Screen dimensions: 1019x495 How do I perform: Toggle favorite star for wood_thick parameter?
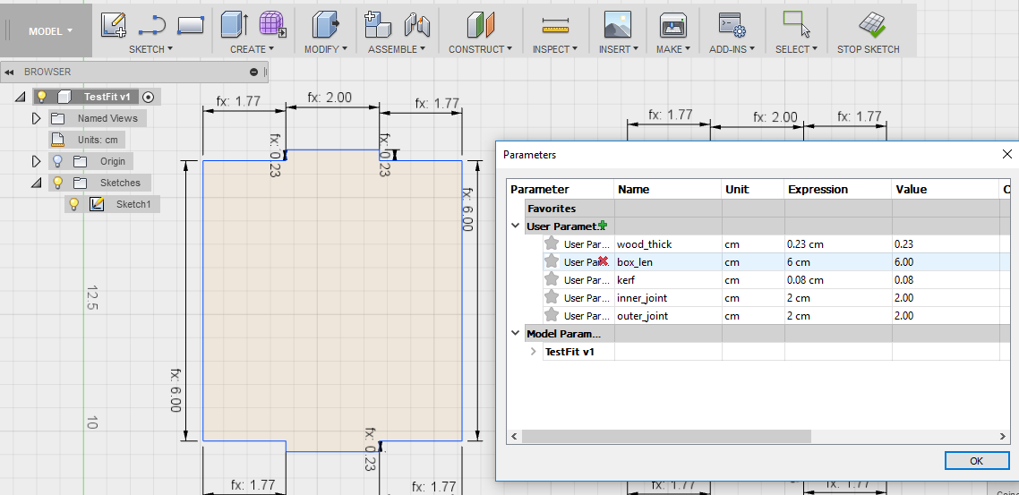coord(552,243)
